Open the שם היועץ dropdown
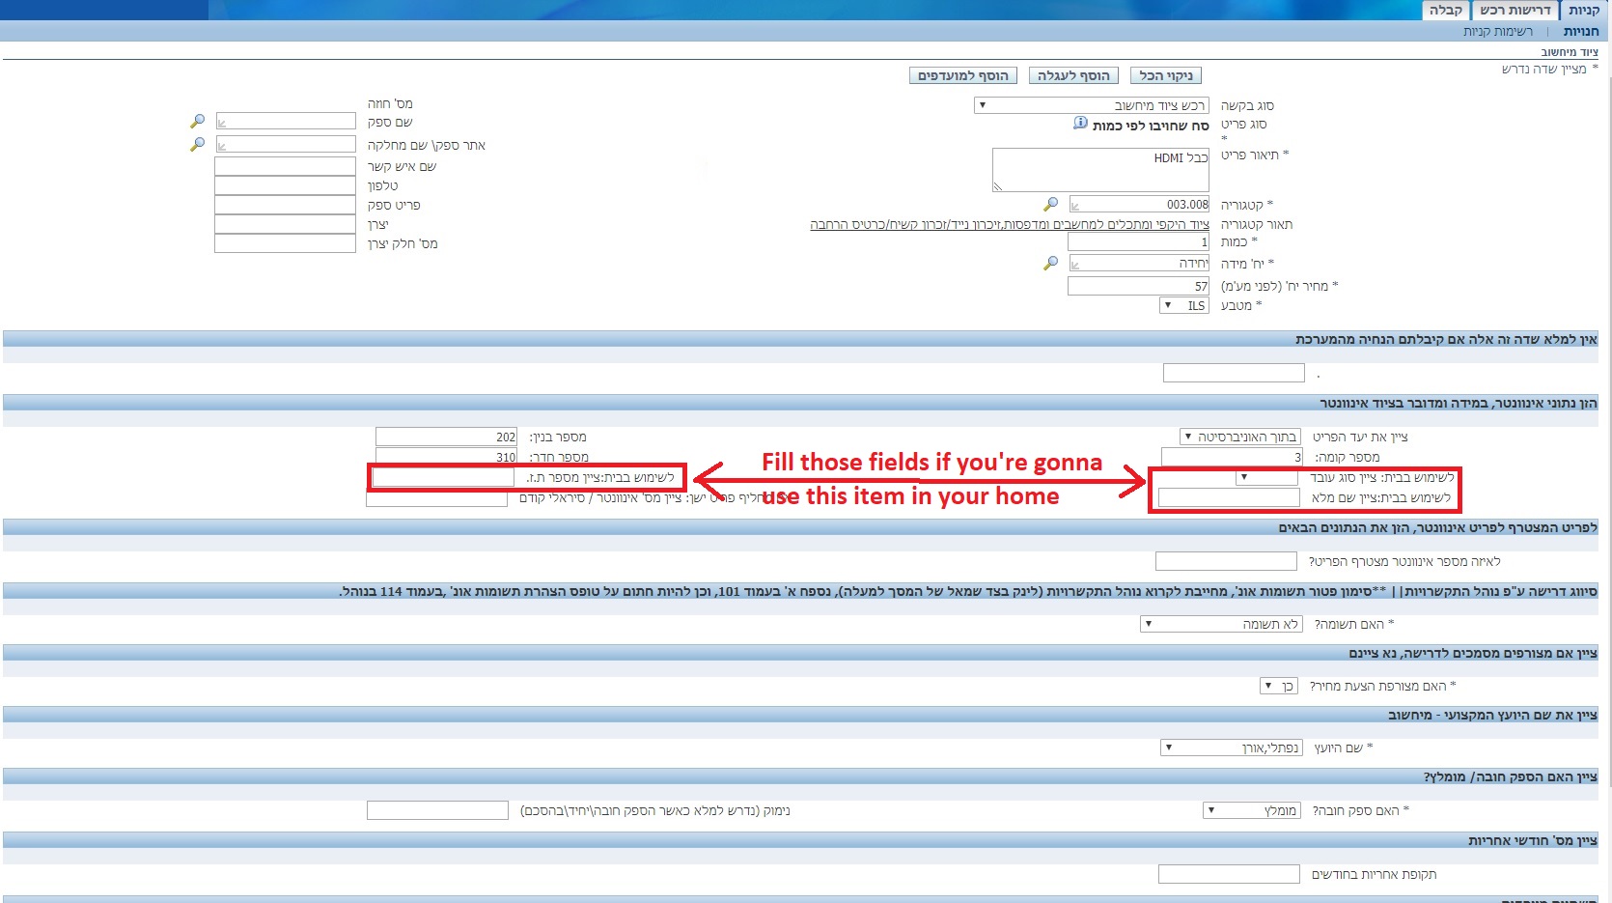Viewport: 1612px width, 903px height. [1168, 748]
